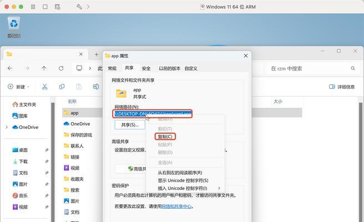The image size is (364, 222).
Task: Switch to Sharing tab in app Properties
Action: 129,68
